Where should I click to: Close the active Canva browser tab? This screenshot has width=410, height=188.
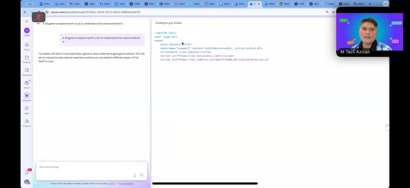pos(259,4)
